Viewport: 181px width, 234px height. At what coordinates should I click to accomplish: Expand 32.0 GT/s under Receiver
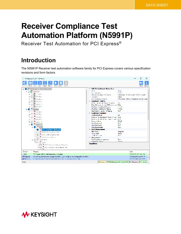[x=29, y=122]
